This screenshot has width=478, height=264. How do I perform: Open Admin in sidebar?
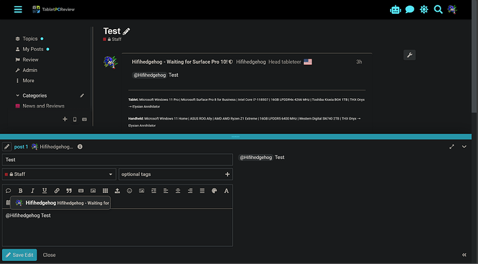tap(26, 70)
